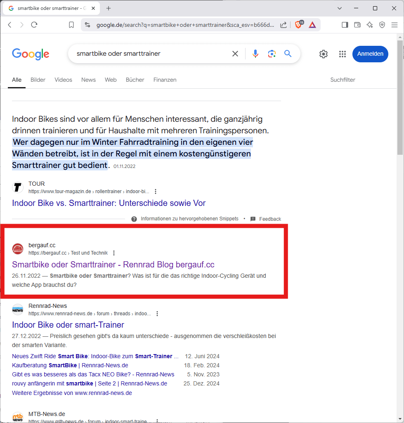This screenshot has width=404, height=423.
Task: Open Smartbike oder Smarttrainer bergauf.cc link
Action: [x=113, y=265]
